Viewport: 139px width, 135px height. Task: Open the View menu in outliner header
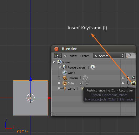pyautogui.click(x=73, y=56)
